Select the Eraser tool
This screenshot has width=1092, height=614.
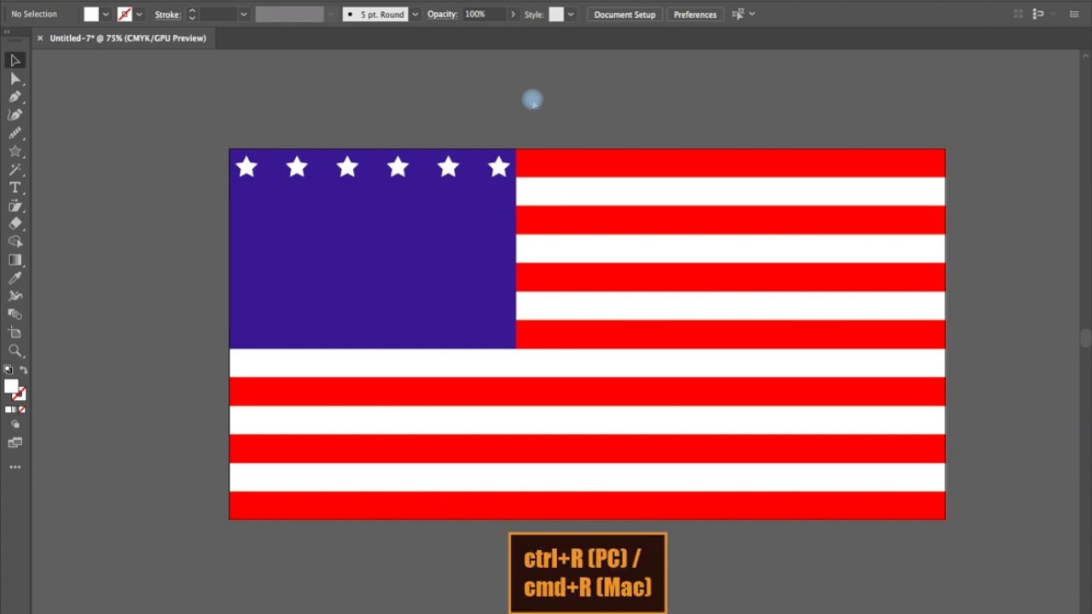pos(15,223)
